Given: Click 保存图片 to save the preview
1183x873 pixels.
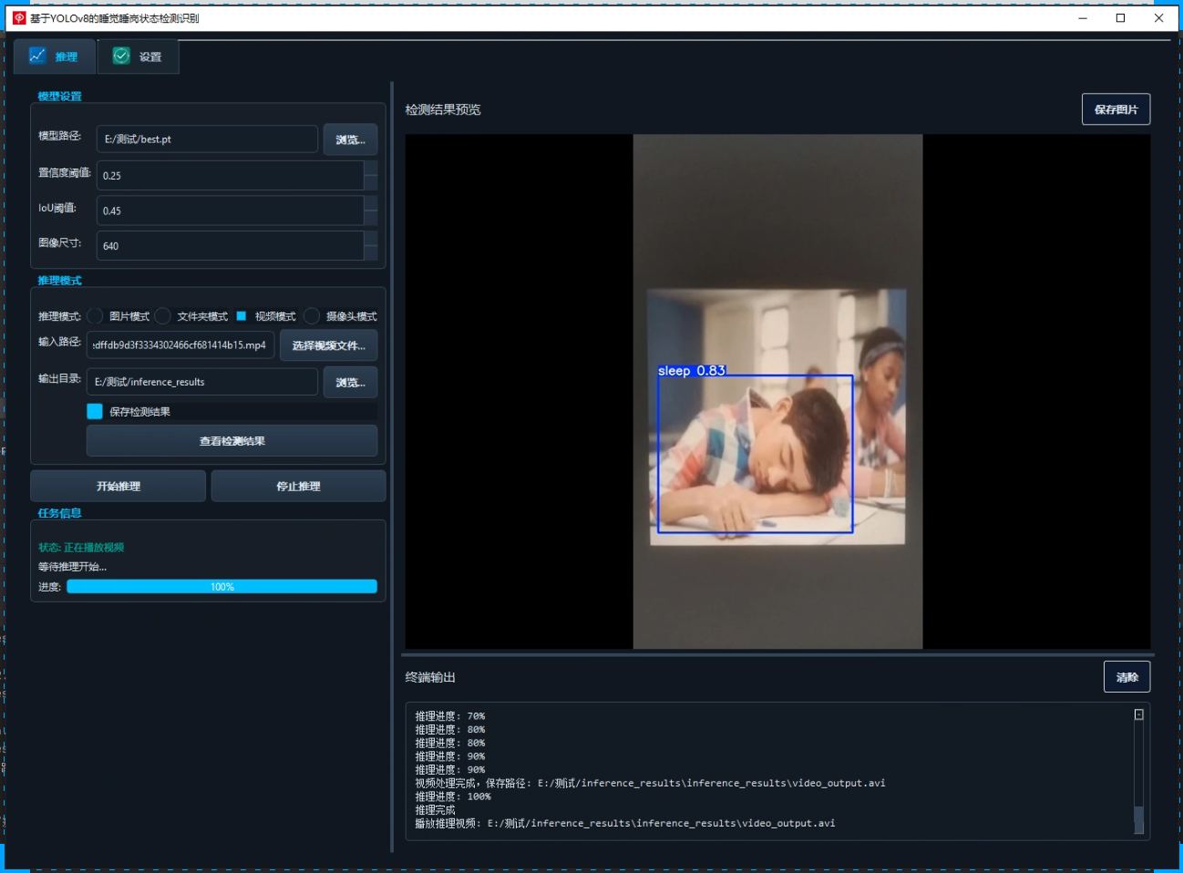Looking at the screenshot, I should (1116, 109).
